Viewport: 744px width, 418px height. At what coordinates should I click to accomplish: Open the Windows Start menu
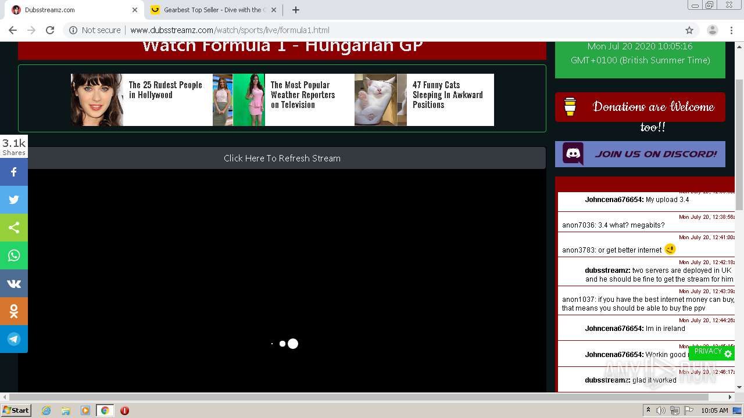click(x=16, y=410)
